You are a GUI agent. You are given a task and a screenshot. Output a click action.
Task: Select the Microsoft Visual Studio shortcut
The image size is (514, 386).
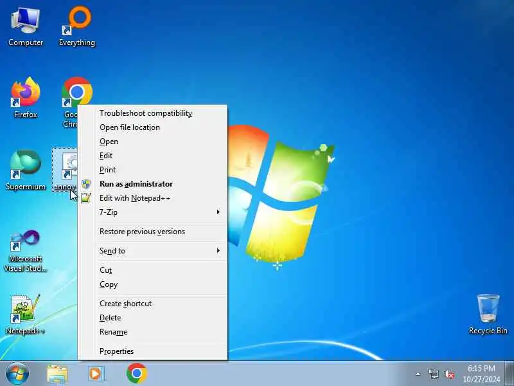click(26, 251)
